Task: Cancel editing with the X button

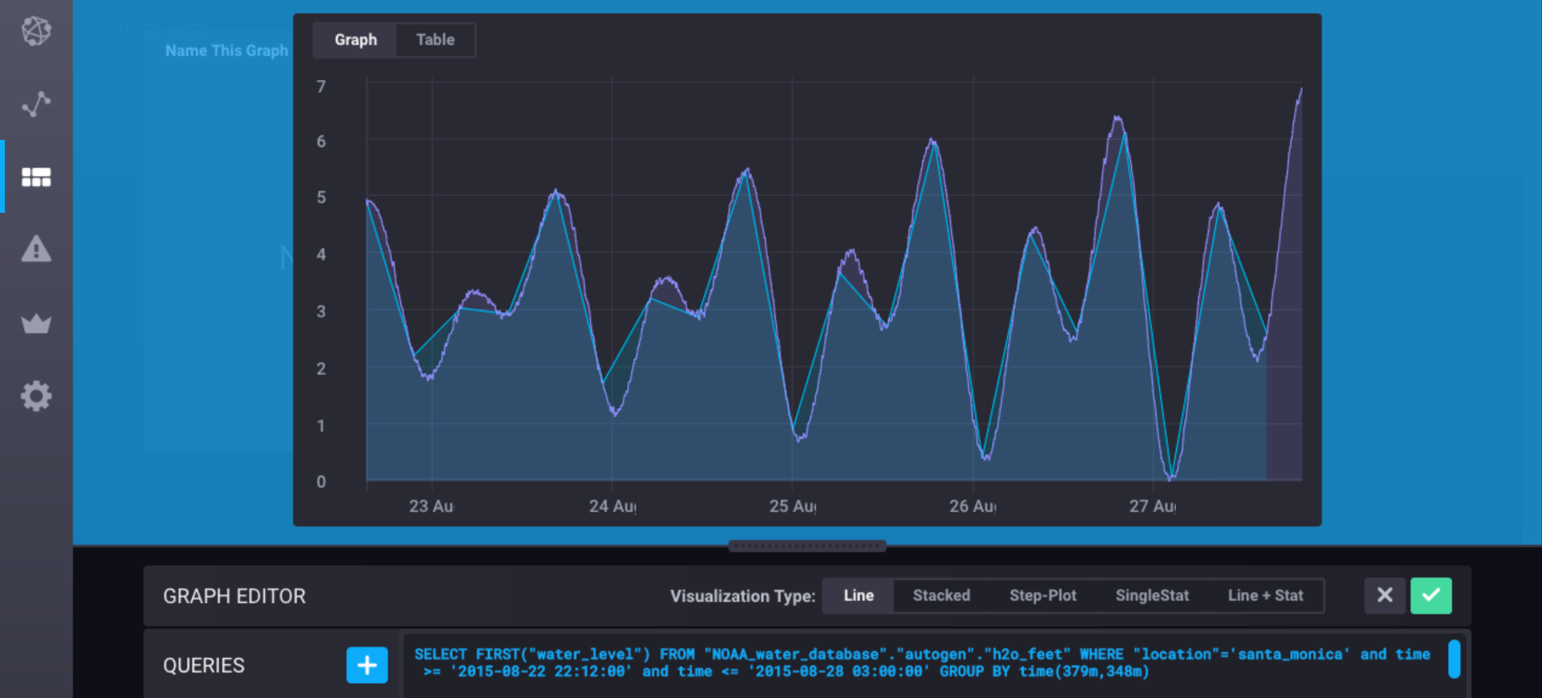Action: coord(1384,595)
